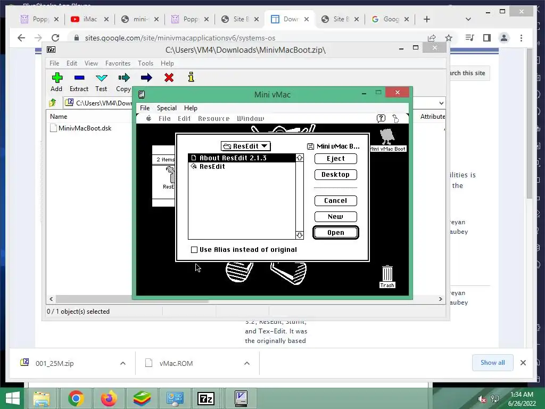Click the Cancel button in file dialog
545x409 pixels.
(335, 201)
